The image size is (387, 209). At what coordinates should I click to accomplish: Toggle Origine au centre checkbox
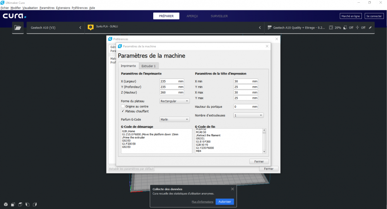(123, 106)
